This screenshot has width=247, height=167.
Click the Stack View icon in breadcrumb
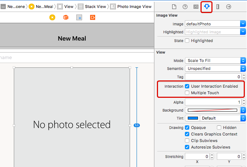[81, 7]
